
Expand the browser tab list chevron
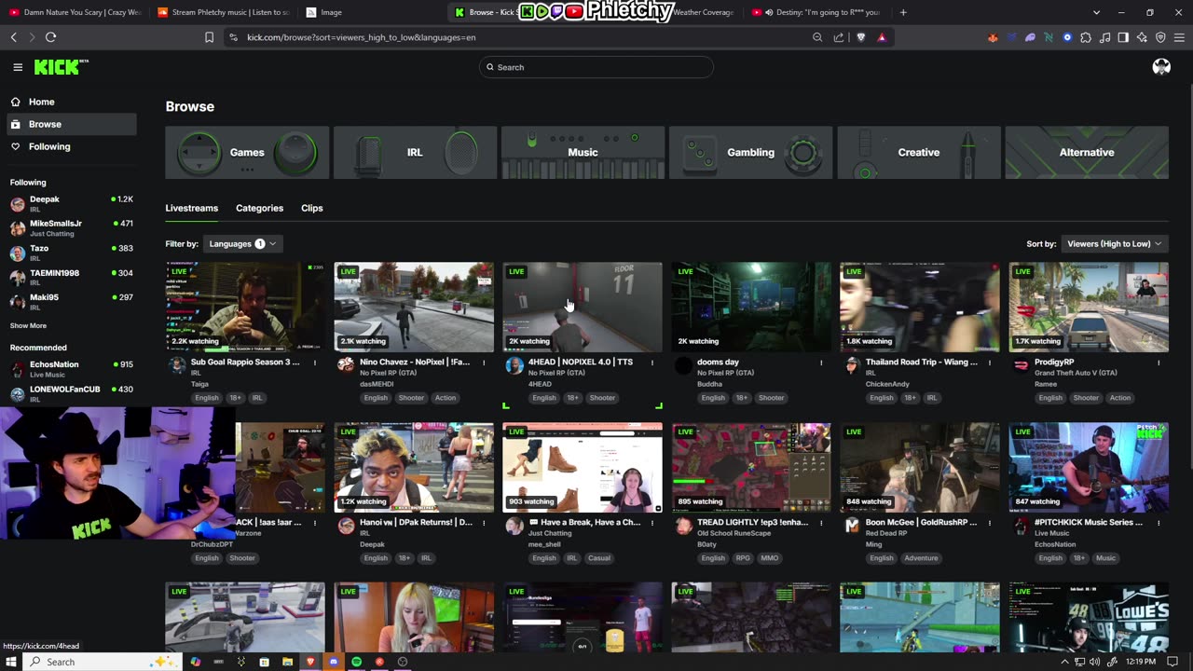coord(1097,12)
